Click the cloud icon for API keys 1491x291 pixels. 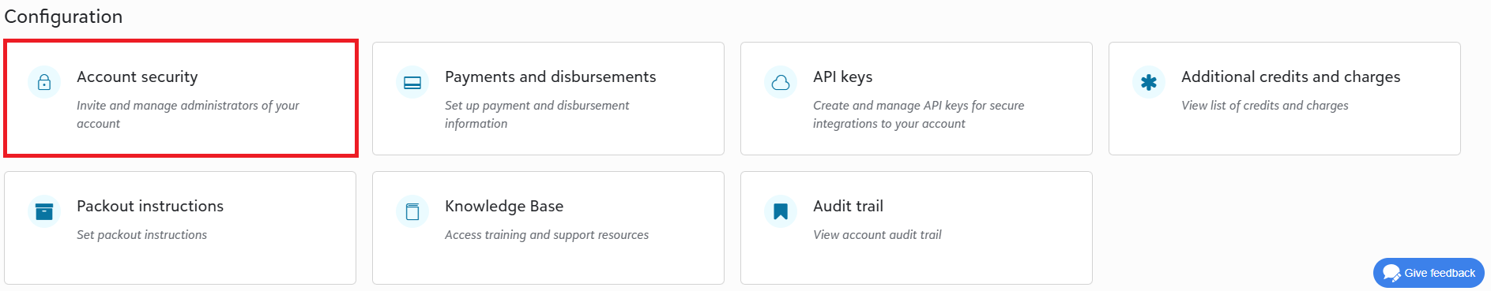point(781,82)
